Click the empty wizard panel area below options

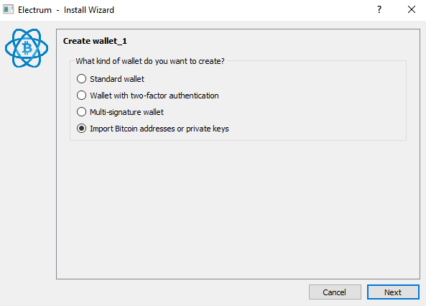238,209
